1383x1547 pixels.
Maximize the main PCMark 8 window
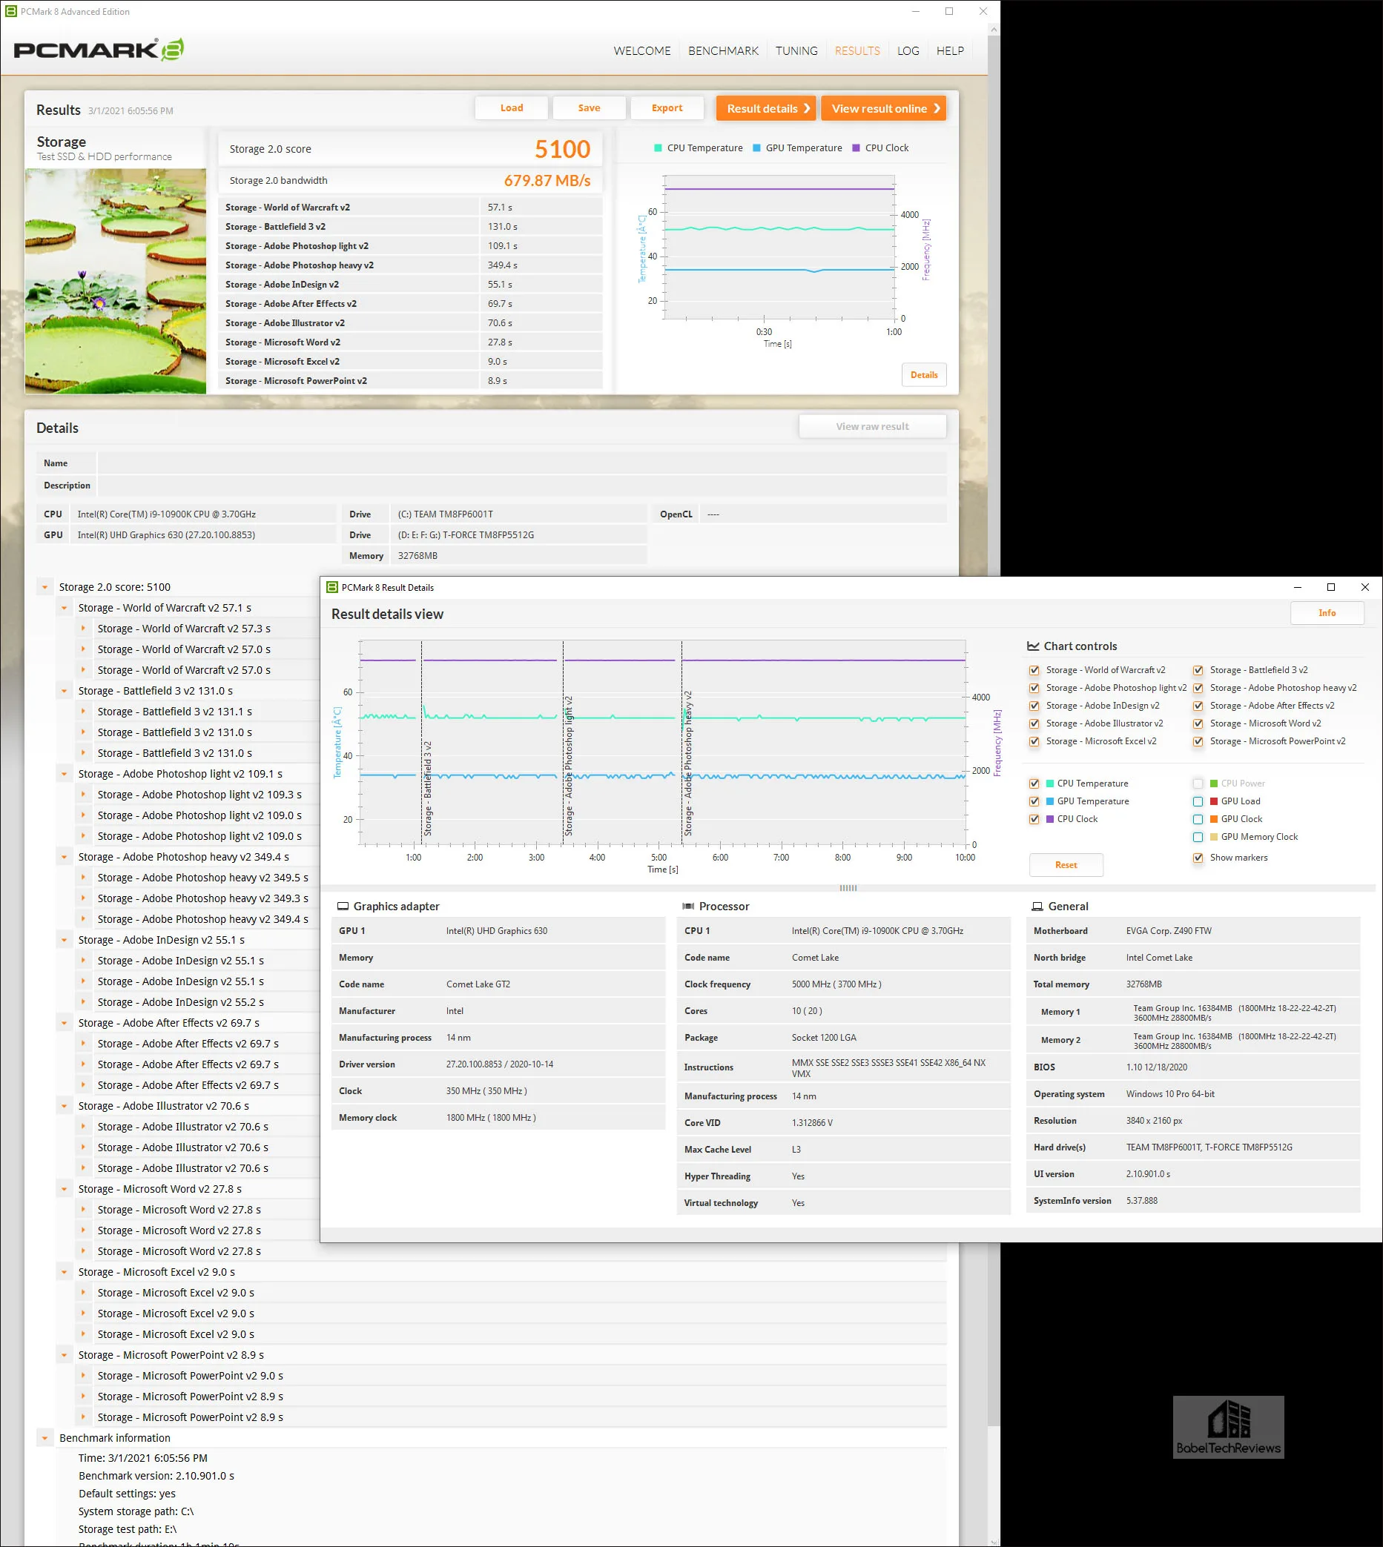[949, 11]
